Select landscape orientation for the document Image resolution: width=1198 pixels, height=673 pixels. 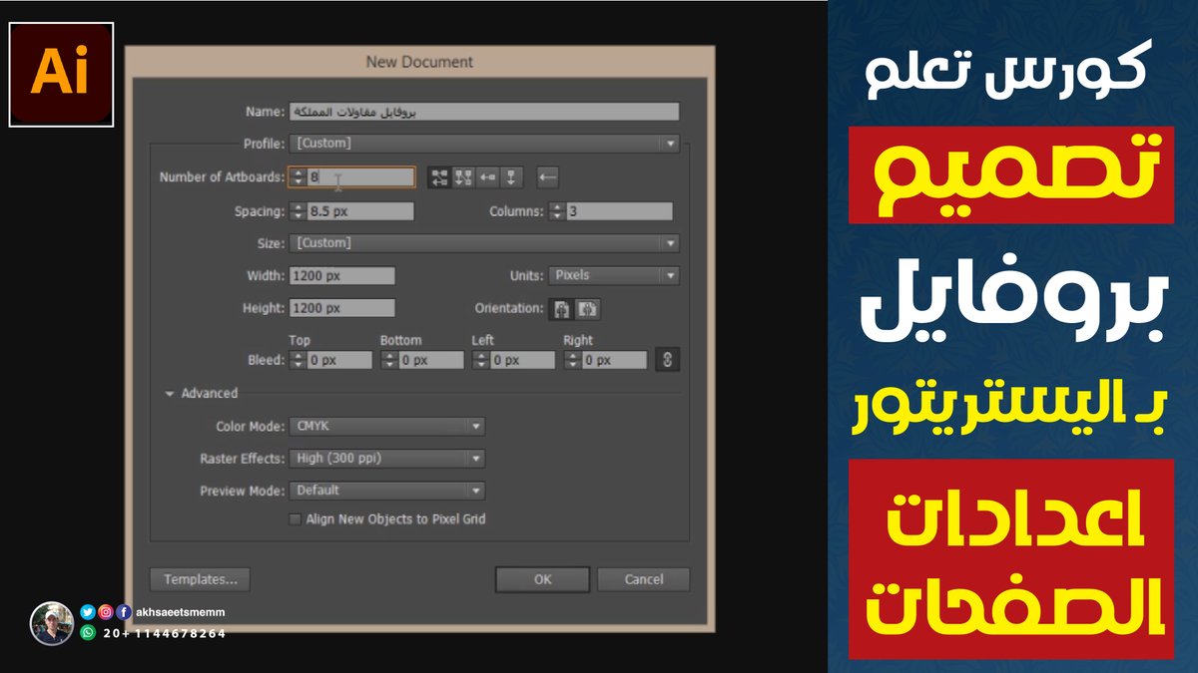(587, 308)
